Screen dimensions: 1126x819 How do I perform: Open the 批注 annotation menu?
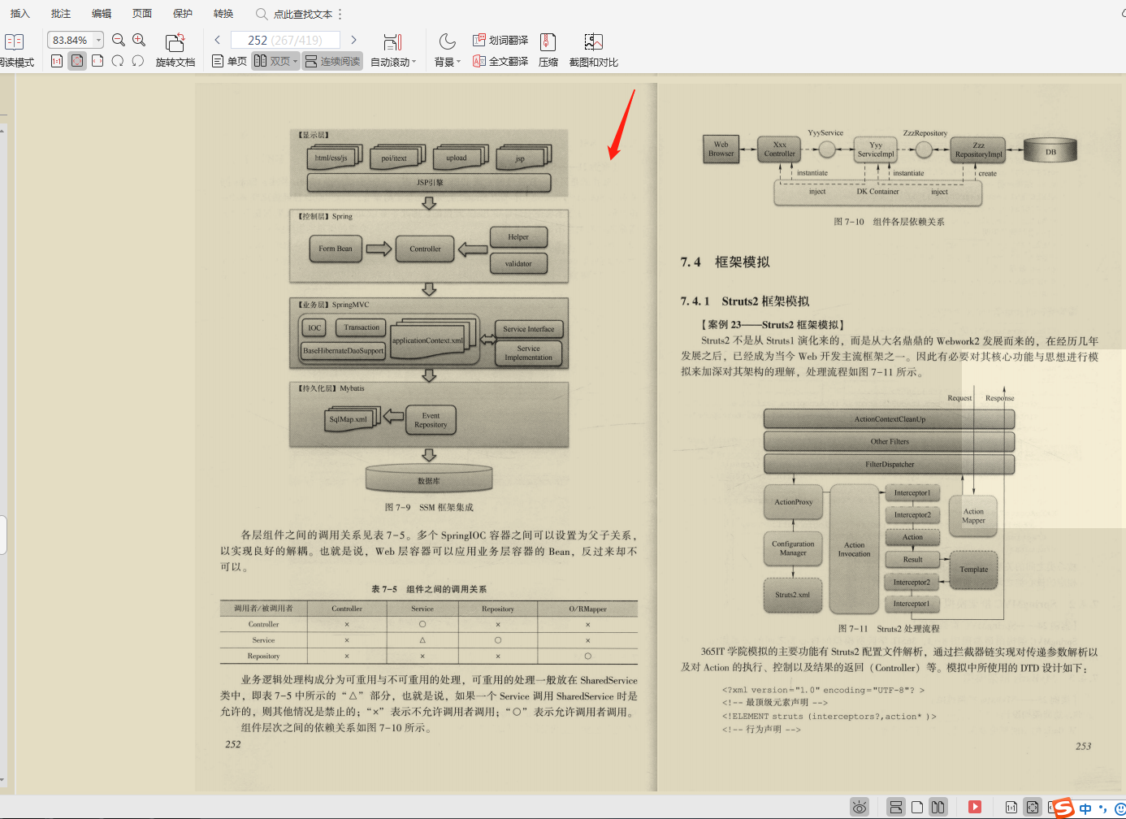[60, 13]
